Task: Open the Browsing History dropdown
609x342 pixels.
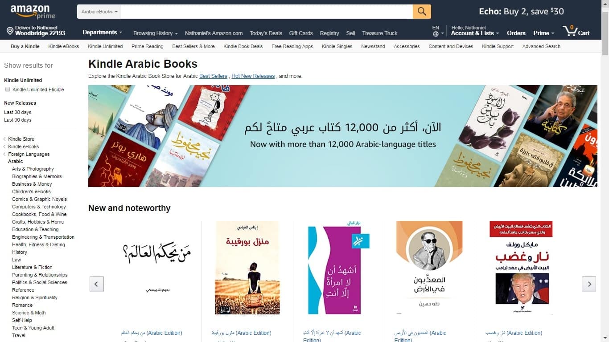Action: click(x=155, y=33)
